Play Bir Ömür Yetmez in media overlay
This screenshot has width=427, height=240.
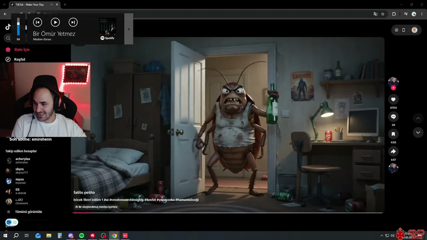point(55,22)
